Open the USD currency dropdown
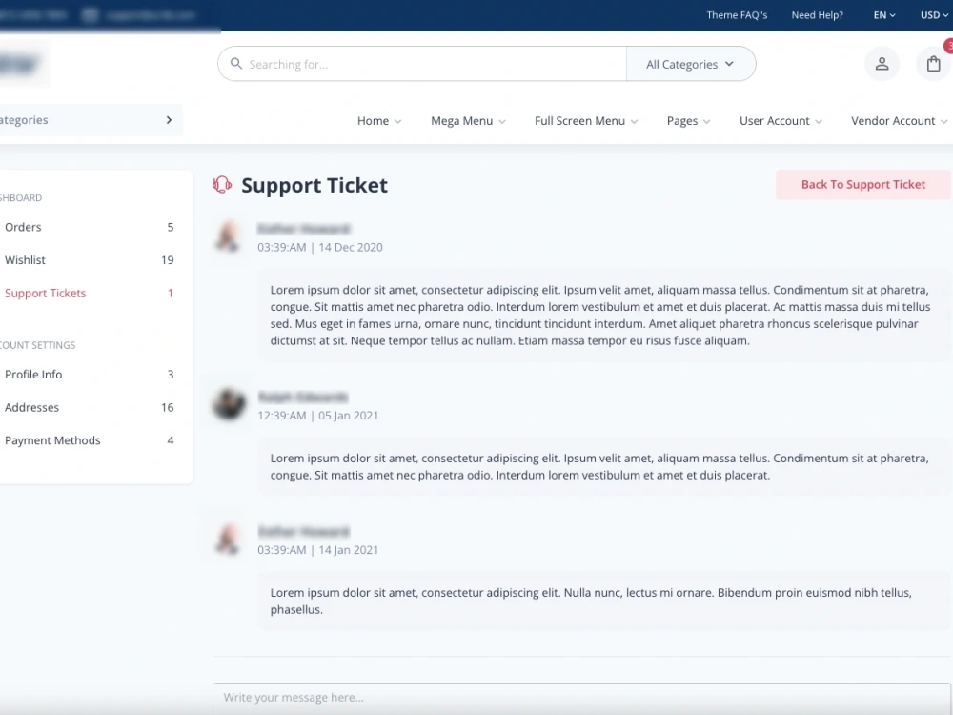This screenshot has width=953, height=715. 935,15
